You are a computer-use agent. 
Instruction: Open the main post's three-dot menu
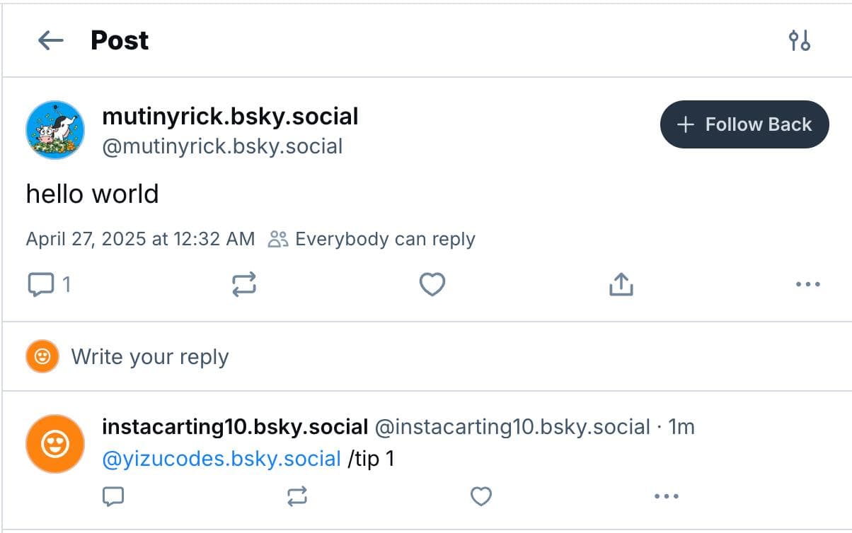click(x=807, y=284)
